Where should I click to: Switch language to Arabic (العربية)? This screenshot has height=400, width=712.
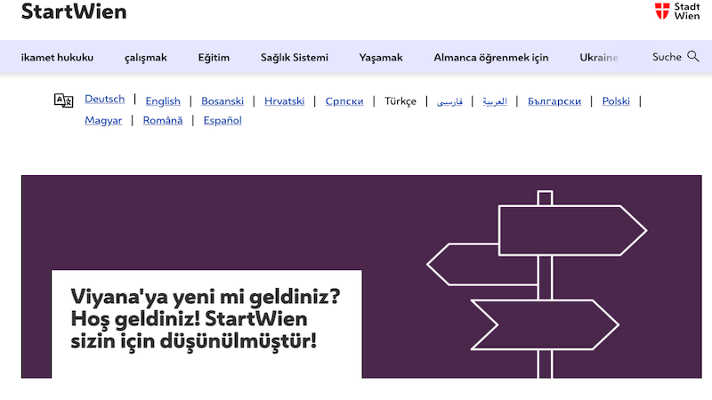(x=495, y=101)
